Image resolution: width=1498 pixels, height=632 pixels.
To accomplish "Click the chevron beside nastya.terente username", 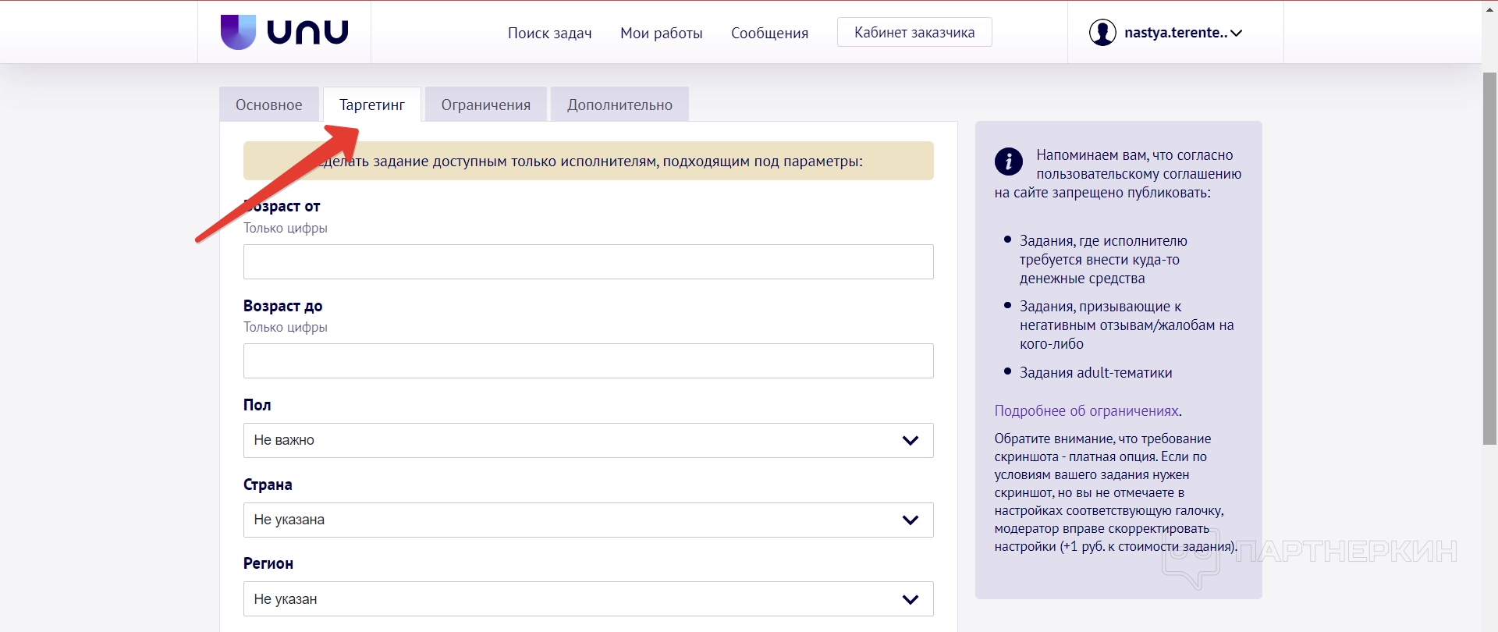I will coord(1236,34).
